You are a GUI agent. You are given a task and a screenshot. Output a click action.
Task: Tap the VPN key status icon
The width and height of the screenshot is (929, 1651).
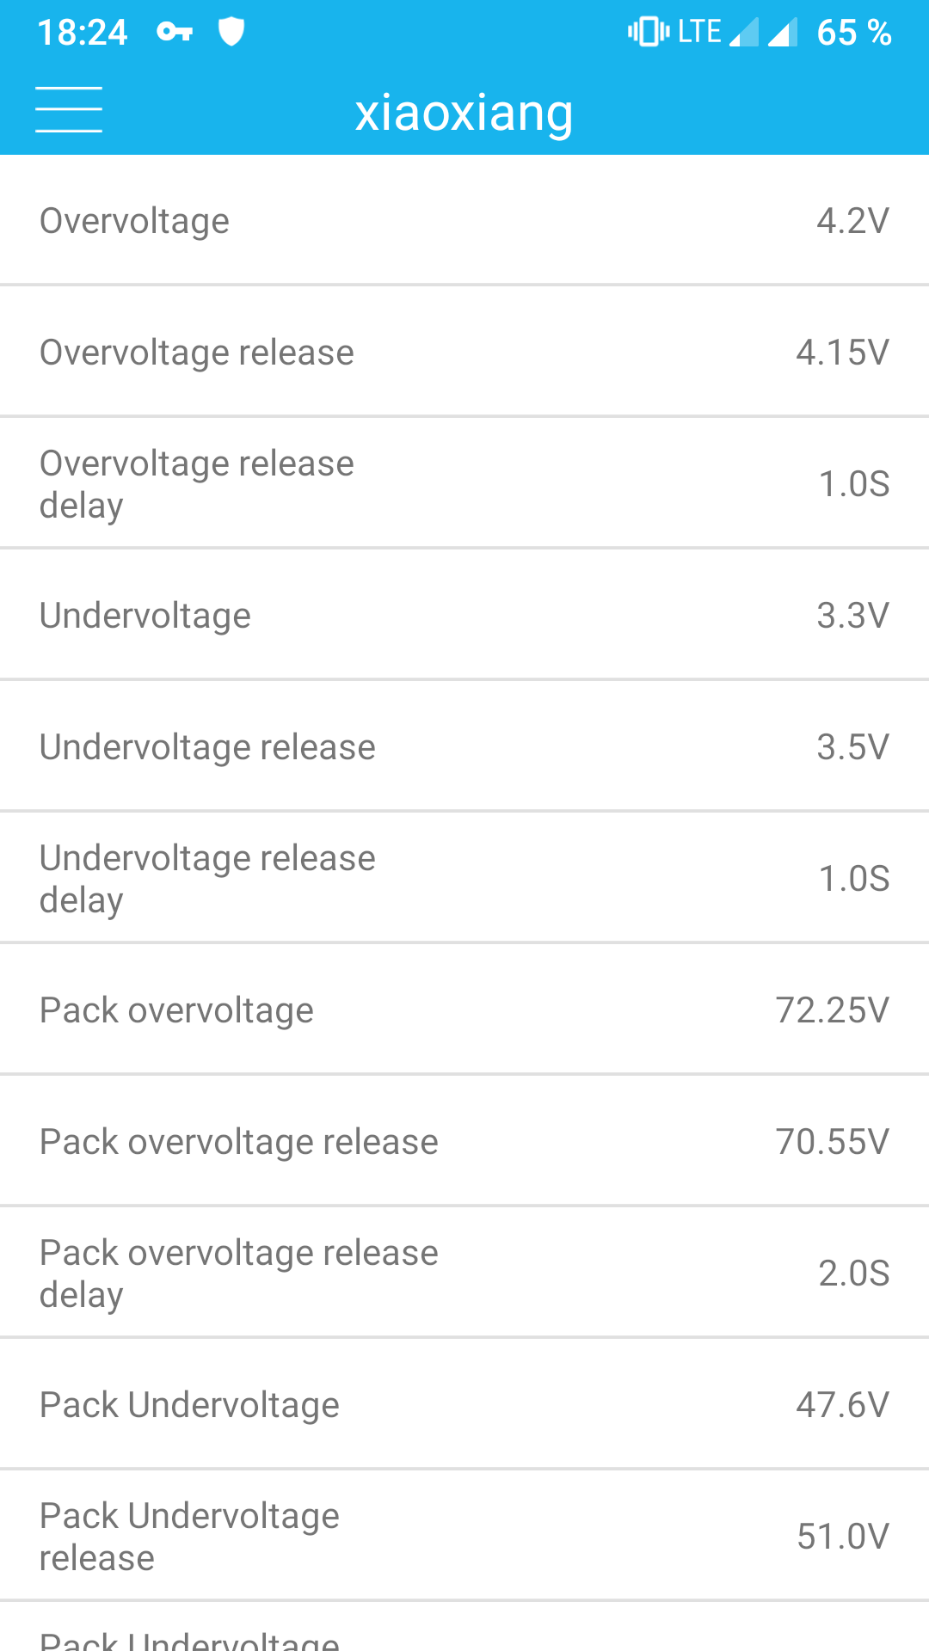pyautogui.click(x=175, y=33)
